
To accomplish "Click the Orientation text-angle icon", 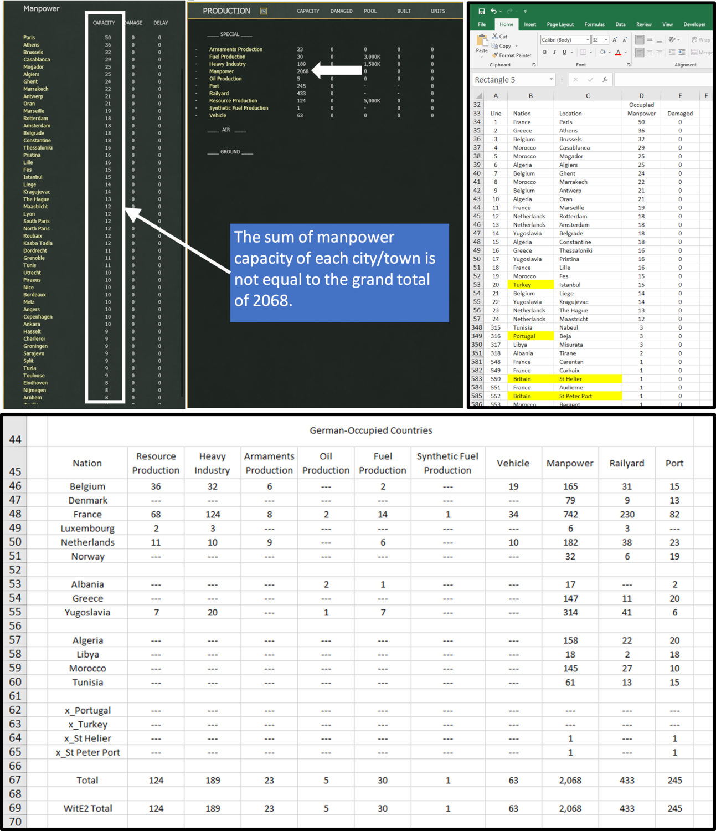I will (x=672, y=40).
